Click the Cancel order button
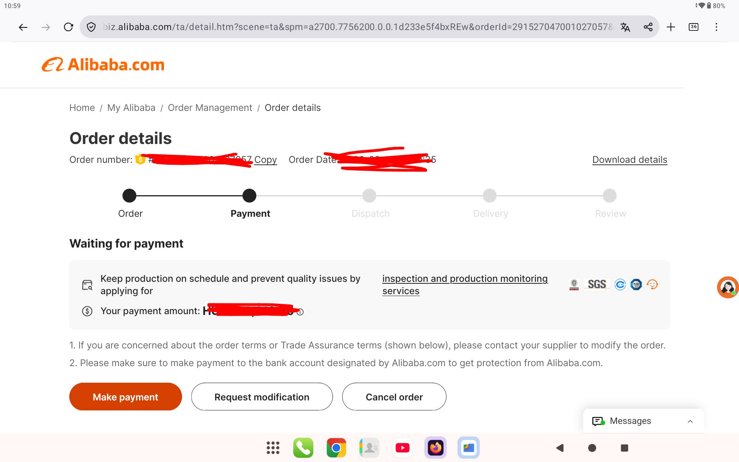 [x=394, y=397]
